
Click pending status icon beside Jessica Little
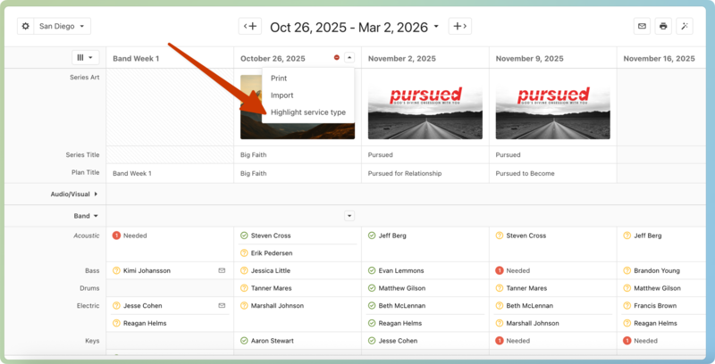click(x=244, y=270)
